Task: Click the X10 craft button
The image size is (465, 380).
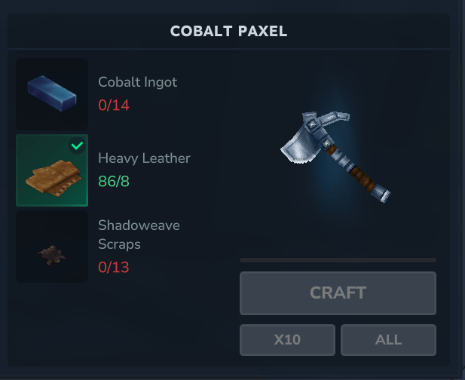Action: tap(287, 340)
